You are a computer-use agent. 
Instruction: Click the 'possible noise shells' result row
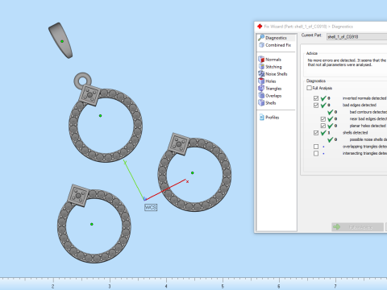[357, 139]
